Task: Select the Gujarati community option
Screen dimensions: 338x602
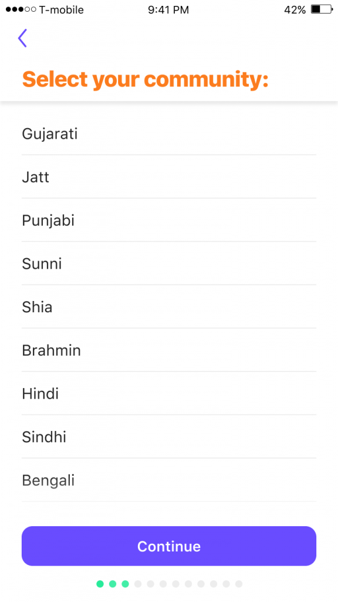Action: pyautogui.click(x=169, y=133)
